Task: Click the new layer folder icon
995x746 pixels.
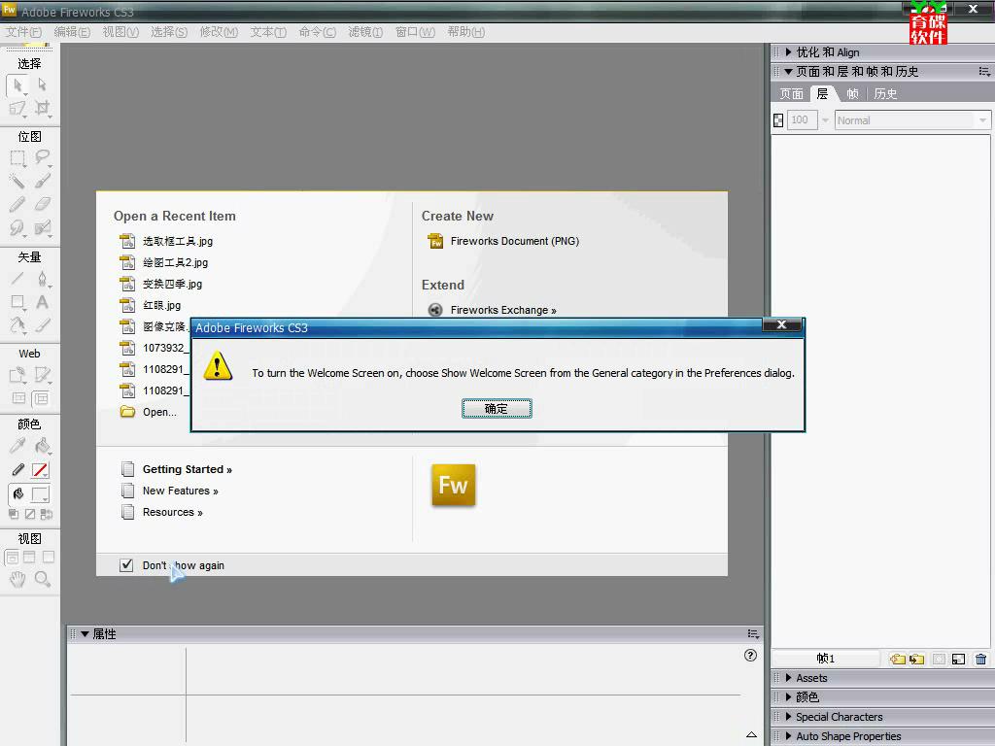Action: [x=897, y=660]
